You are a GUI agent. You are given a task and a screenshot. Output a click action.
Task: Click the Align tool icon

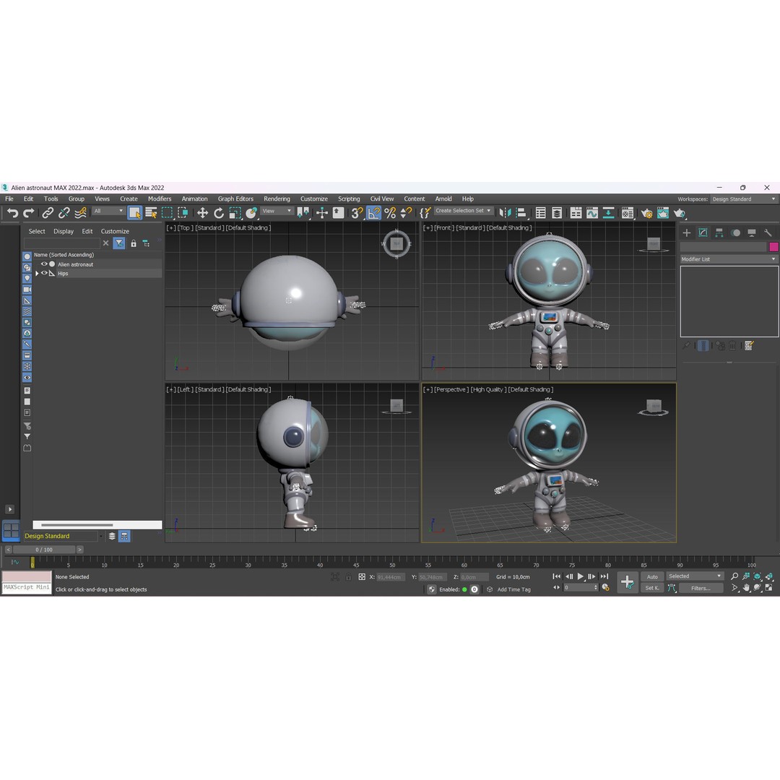pos(521,213)
